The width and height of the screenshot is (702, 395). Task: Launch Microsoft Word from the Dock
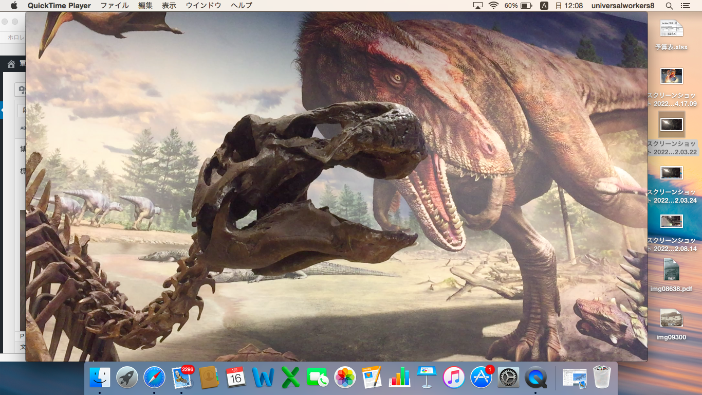tap(263, 378)
